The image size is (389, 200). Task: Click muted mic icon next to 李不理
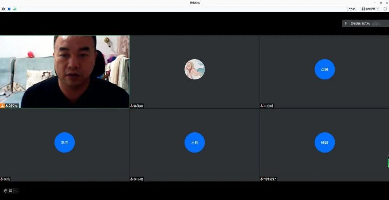pyautogui.click(x=131, y=179)
